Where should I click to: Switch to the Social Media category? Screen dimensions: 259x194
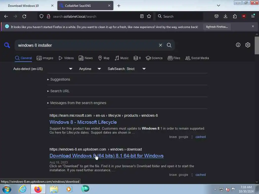click(197, 58)
